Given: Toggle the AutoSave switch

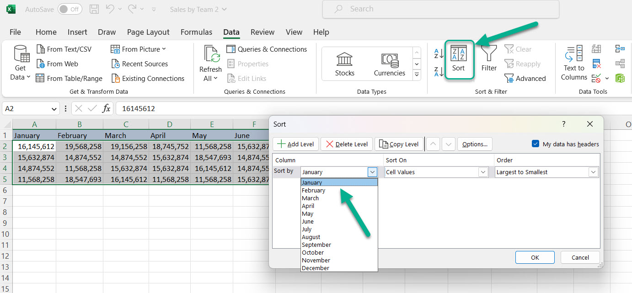Looking at the screenshot, I should tap(70, 9).
